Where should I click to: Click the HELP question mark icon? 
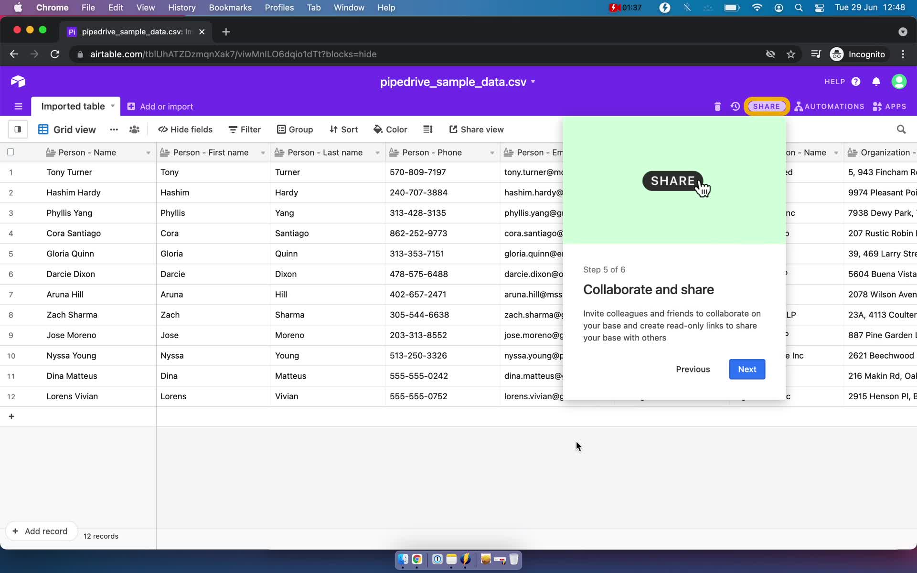(856, 82)
